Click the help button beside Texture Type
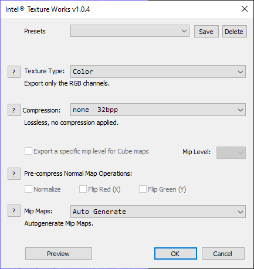 point(14,72)
